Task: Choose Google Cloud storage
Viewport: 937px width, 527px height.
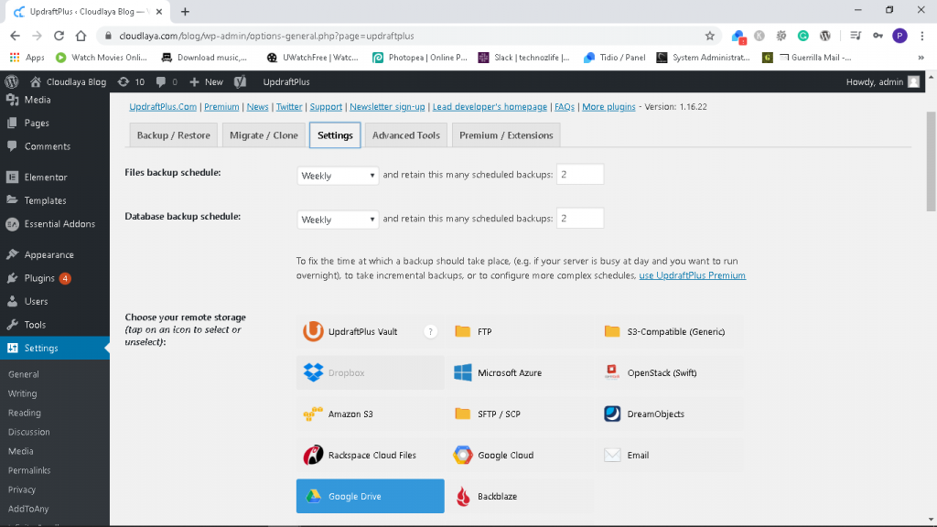Action: pyautogui.click(x=520, y=455)
